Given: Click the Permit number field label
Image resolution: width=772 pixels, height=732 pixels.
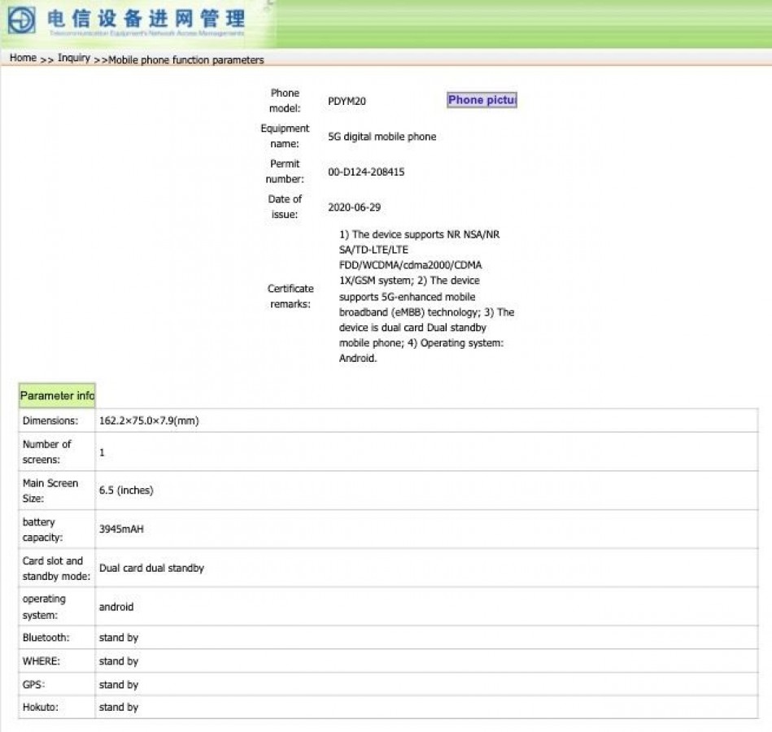Looking at the screenshot, I should [x=285, y=172].
